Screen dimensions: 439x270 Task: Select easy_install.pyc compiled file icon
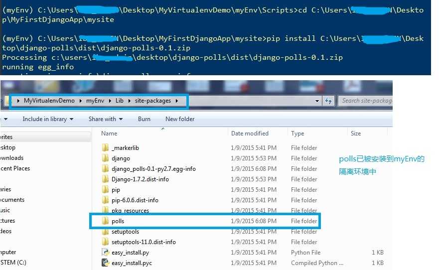(x=105, y=263)
